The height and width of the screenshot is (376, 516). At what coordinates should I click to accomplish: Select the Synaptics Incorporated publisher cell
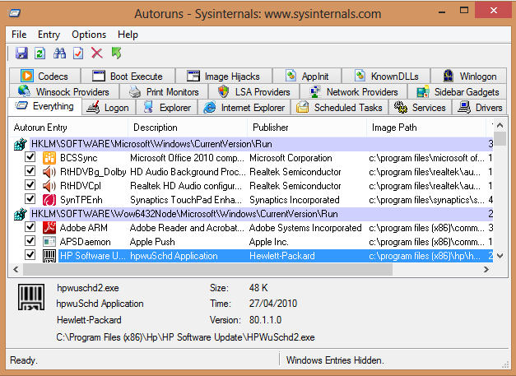(294, 200)
